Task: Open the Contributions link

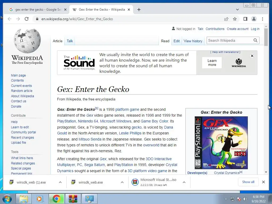Action: [215, 29]
